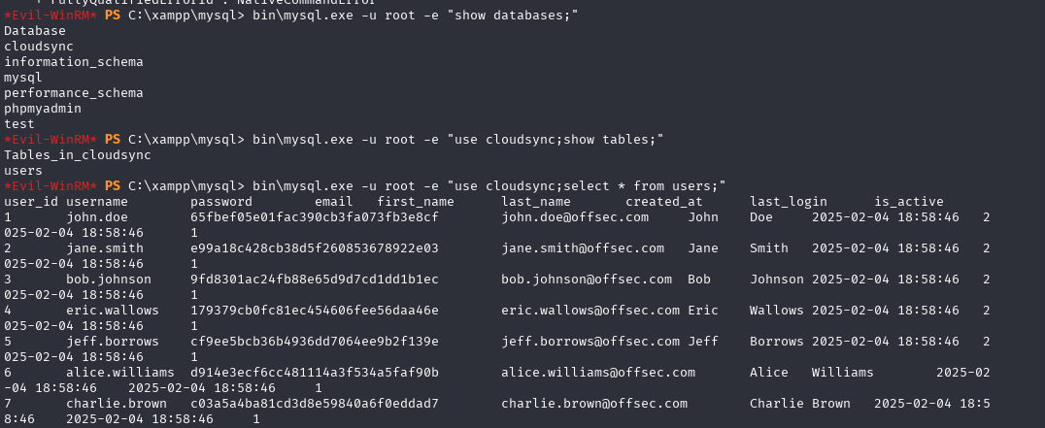
Task: Click the phpmyadmin database entry
Action: pos(43,109)
